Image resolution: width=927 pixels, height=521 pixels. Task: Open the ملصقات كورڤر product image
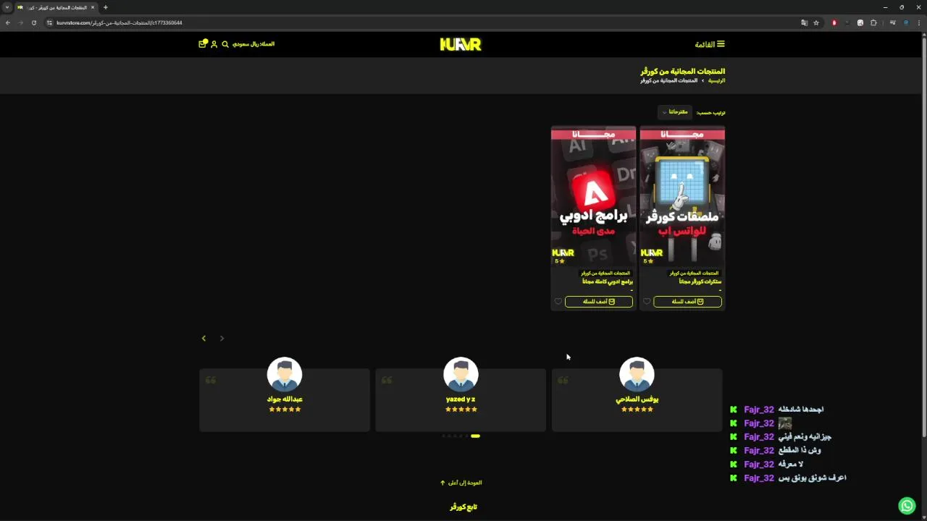[x=682, y=198]
